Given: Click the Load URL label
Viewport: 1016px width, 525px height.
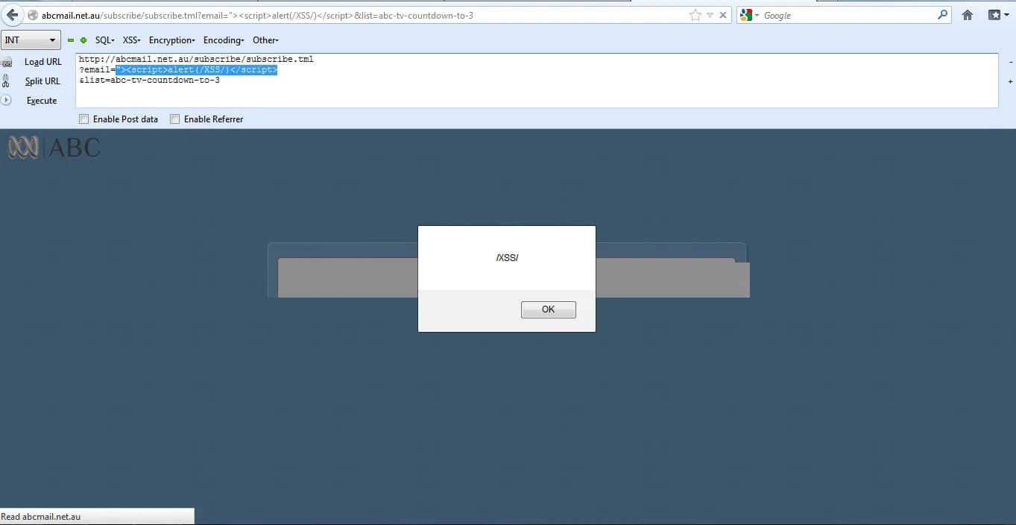Looking at the screenshot, I should tap(43, 62).
